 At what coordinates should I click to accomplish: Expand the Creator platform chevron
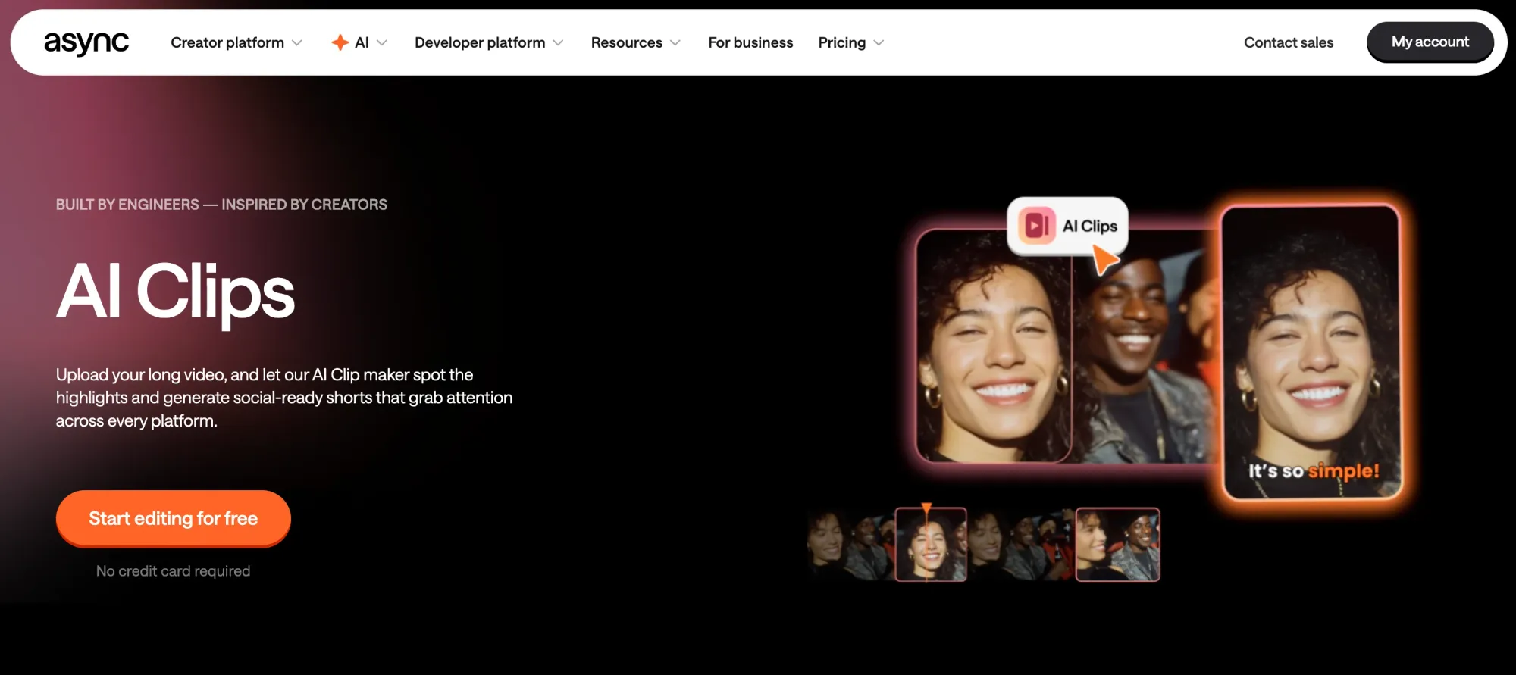click(297, 43)
